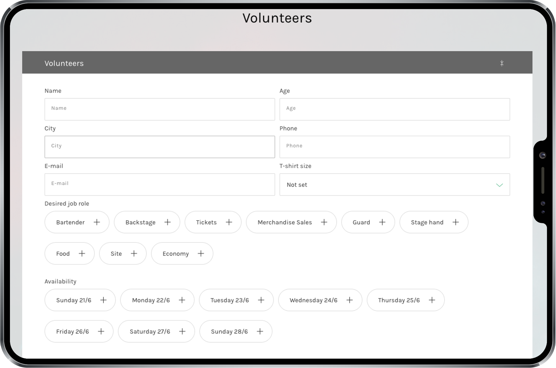Select Saturday 27/6 availability chip
556x368 pixels.
point(156,331)
